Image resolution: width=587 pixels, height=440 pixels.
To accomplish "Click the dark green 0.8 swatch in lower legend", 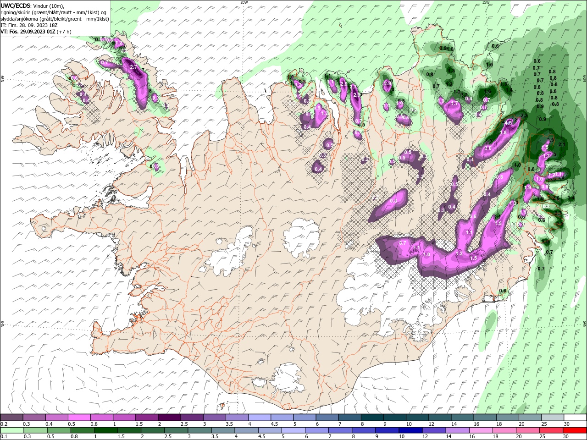I will pyautogui.click(x=82, y=430).
